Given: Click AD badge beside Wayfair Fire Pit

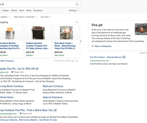Looking at the screenshot, I should tap(37, 69).
